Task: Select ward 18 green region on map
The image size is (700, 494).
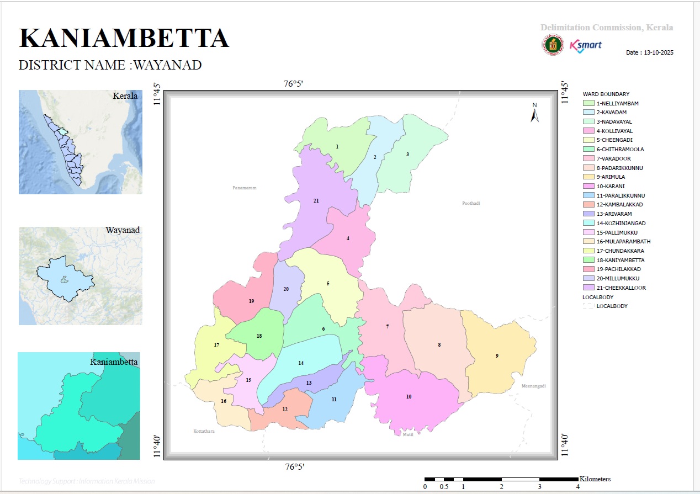Action: pos(259,336)
